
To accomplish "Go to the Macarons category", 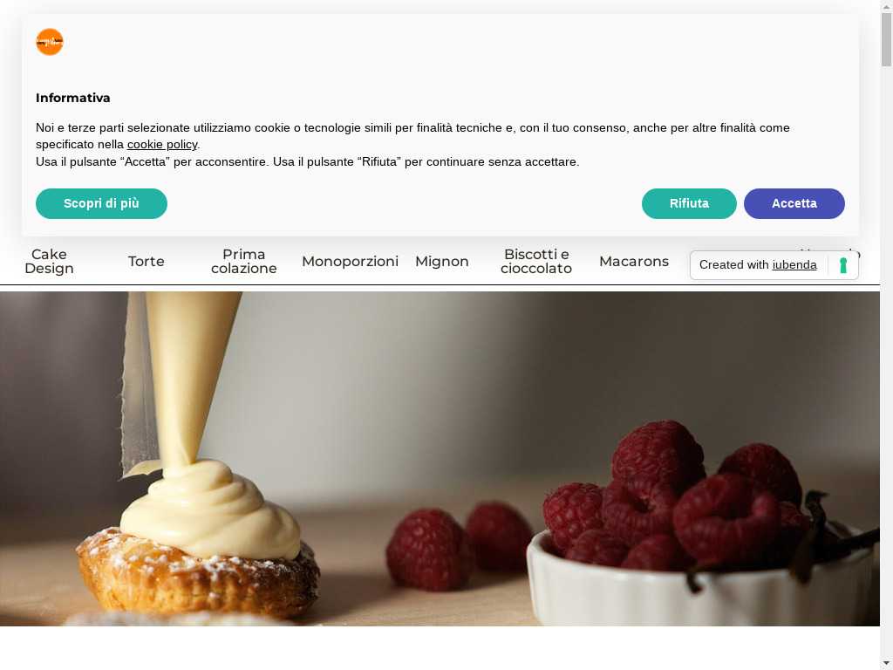I will 634,262.
